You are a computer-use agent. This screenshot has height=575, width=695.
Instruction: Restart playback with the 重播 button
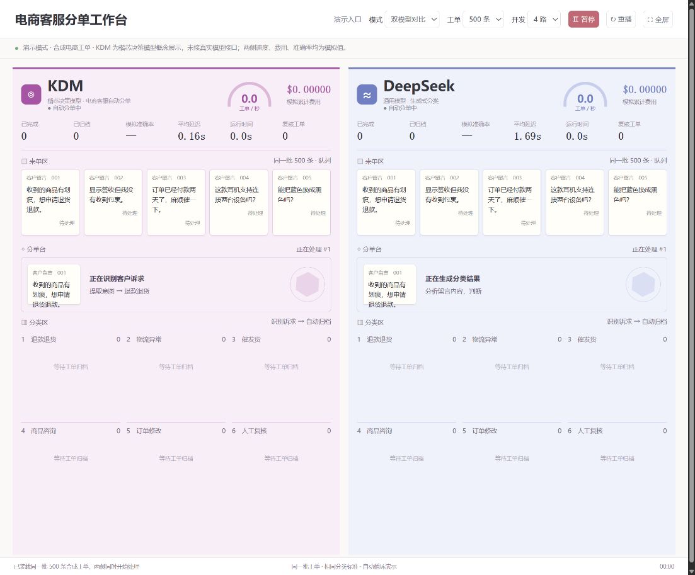621,20
